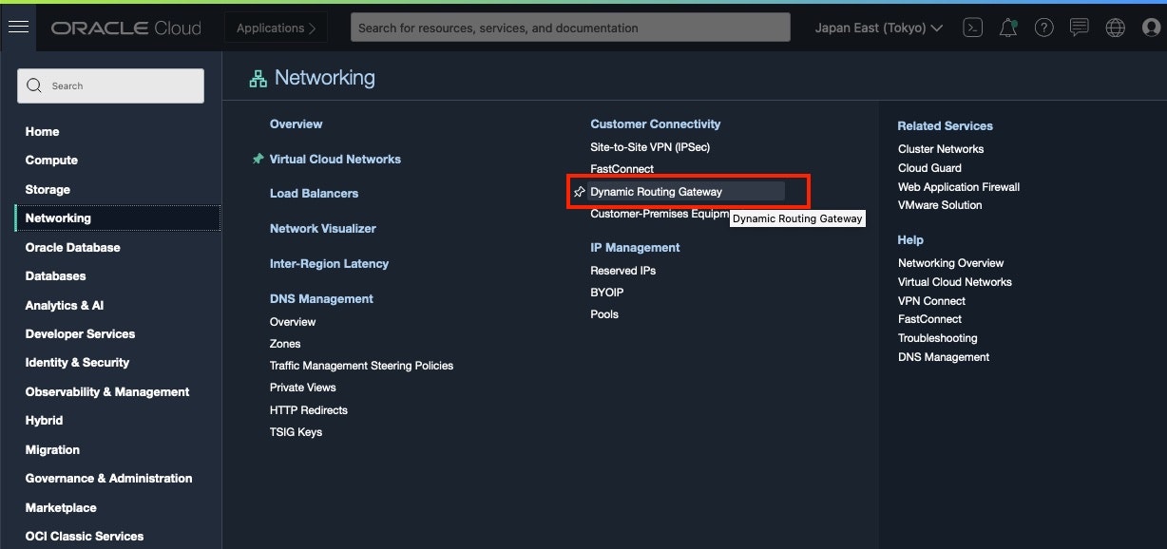Image resolution: width=1167 pixels, height=549 pixels.
Task: Pin Dynamic Routing Gateway using pin icon
Action: pyautogui.click(x=580, y=192)
